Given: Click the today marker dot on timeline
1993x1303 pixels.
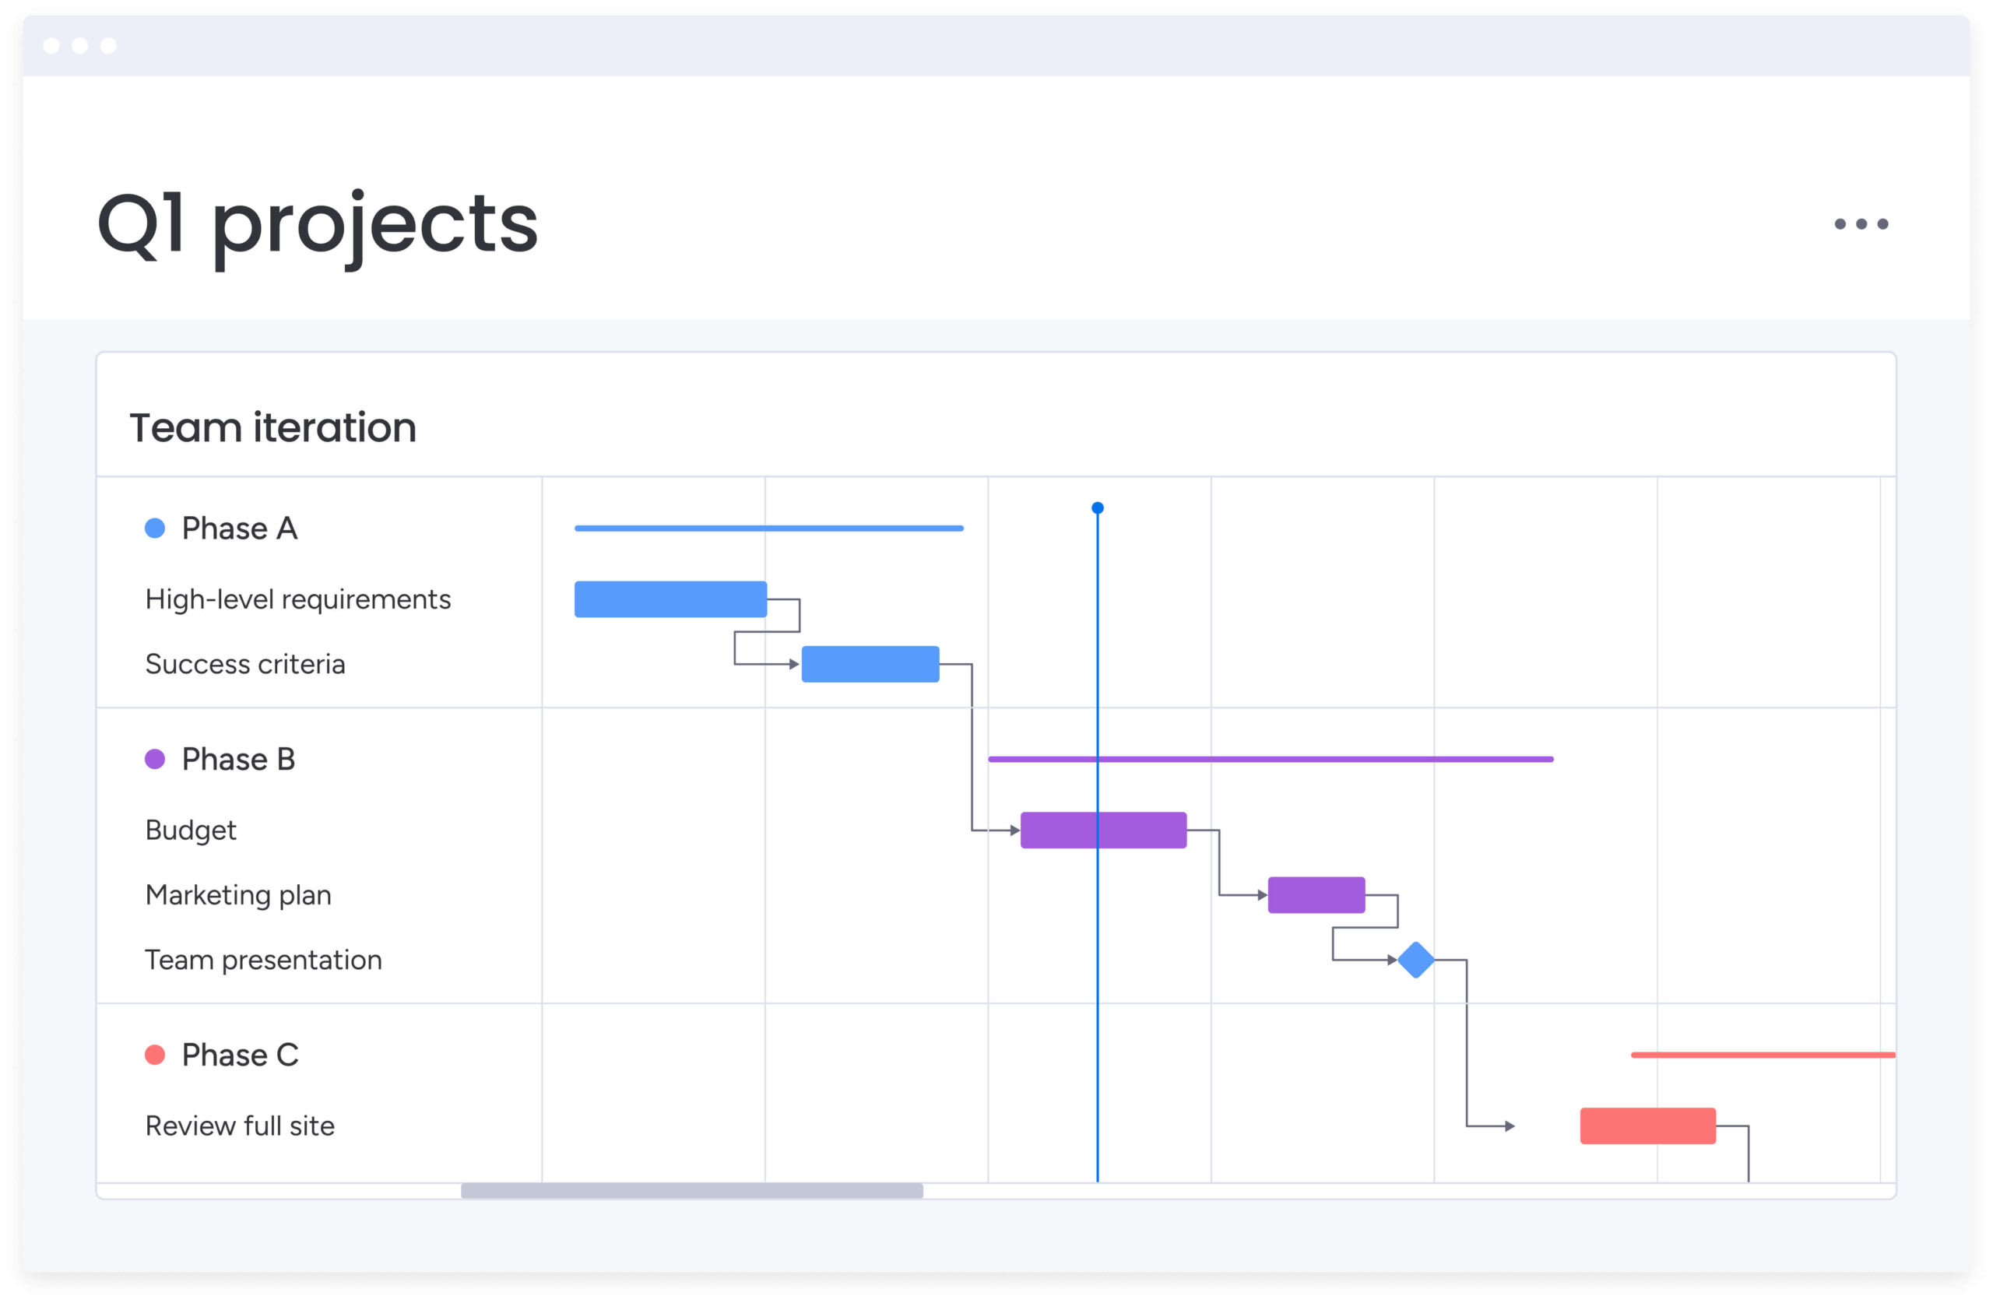Looking at the screenshot, I should [x=1097, y=508].
